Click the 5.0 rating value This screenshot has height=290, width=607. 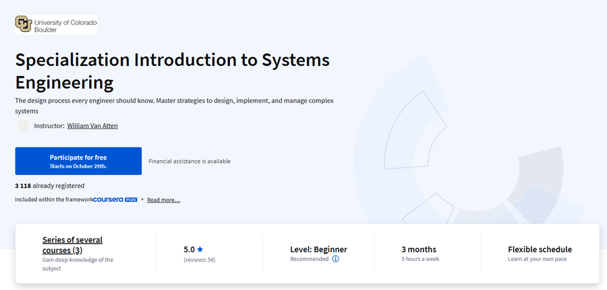pyautogui.click(x=189, y=250)
